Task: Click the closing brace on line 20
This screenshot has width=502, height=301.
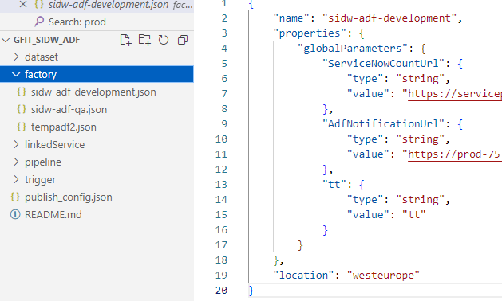Action: [x=251, y=291]
